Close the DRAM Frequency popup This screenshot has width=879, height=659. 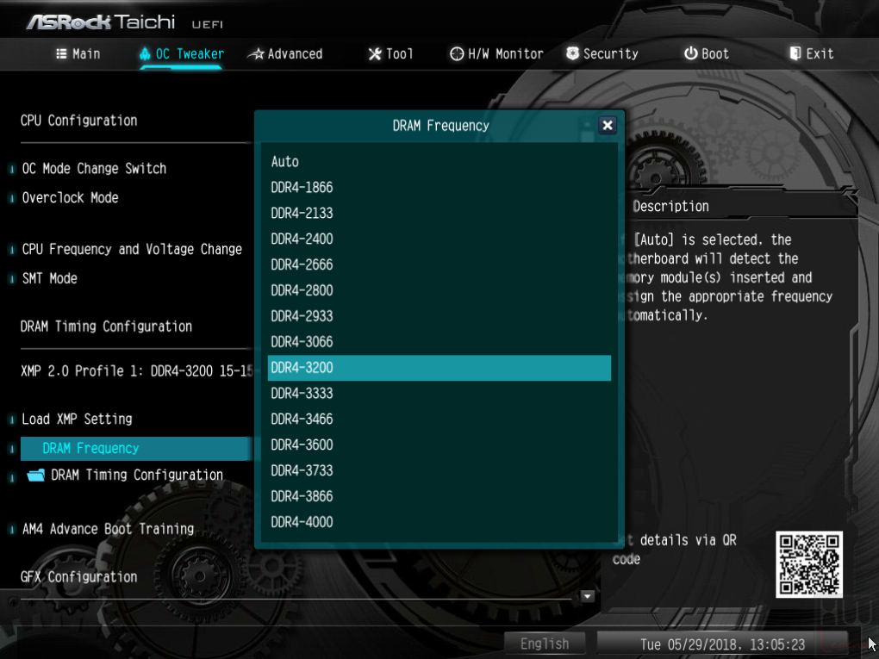coord(608,125)
